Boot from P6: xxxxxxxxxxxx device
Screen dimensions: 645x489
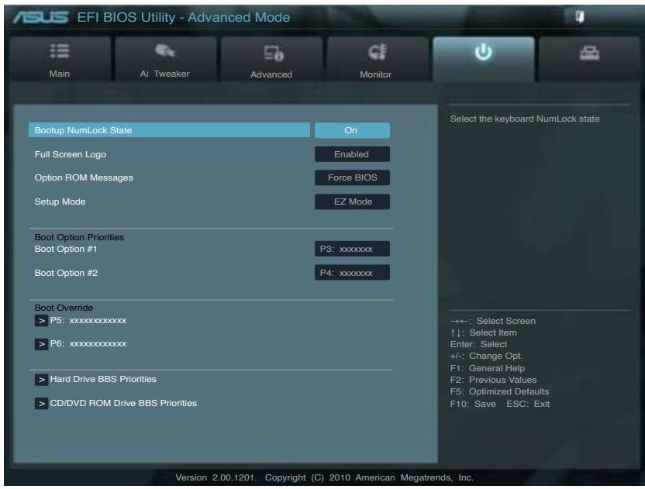88,343
